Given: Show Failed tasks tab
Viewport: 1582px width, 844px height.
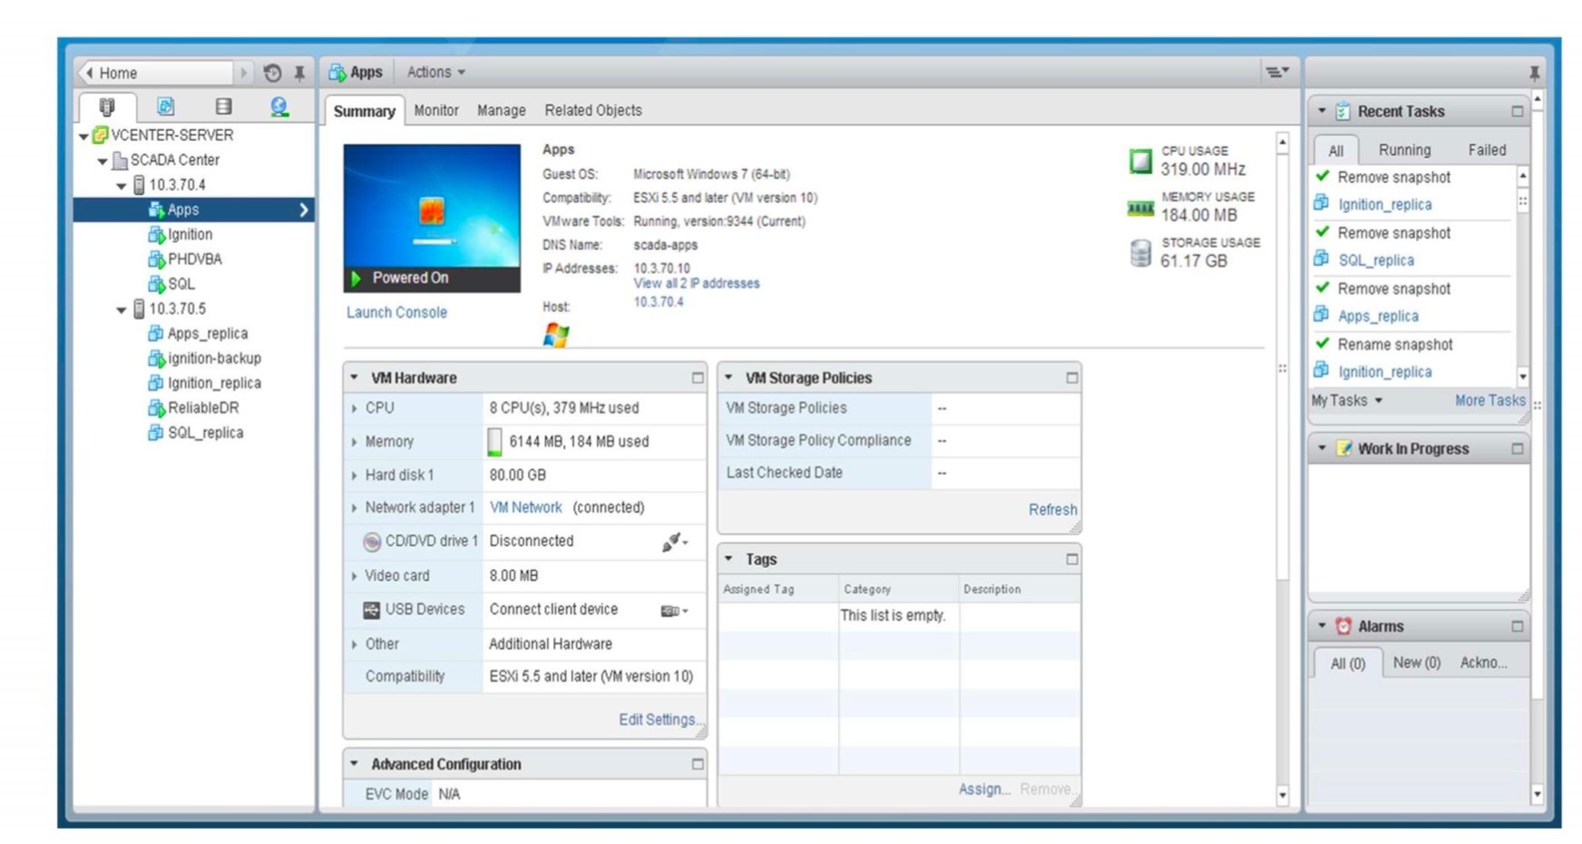Looking at the screenshot, I should click(x=1487, y=150).
